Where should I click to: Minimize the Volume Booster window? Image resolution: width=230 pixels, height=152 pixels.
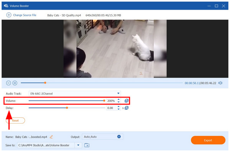(209, 6)
